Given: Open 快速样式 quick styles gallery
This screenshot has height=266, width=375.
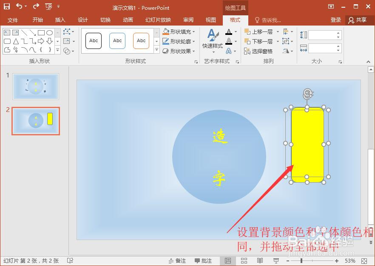Looking at the screenshot, I should point(213,41).
